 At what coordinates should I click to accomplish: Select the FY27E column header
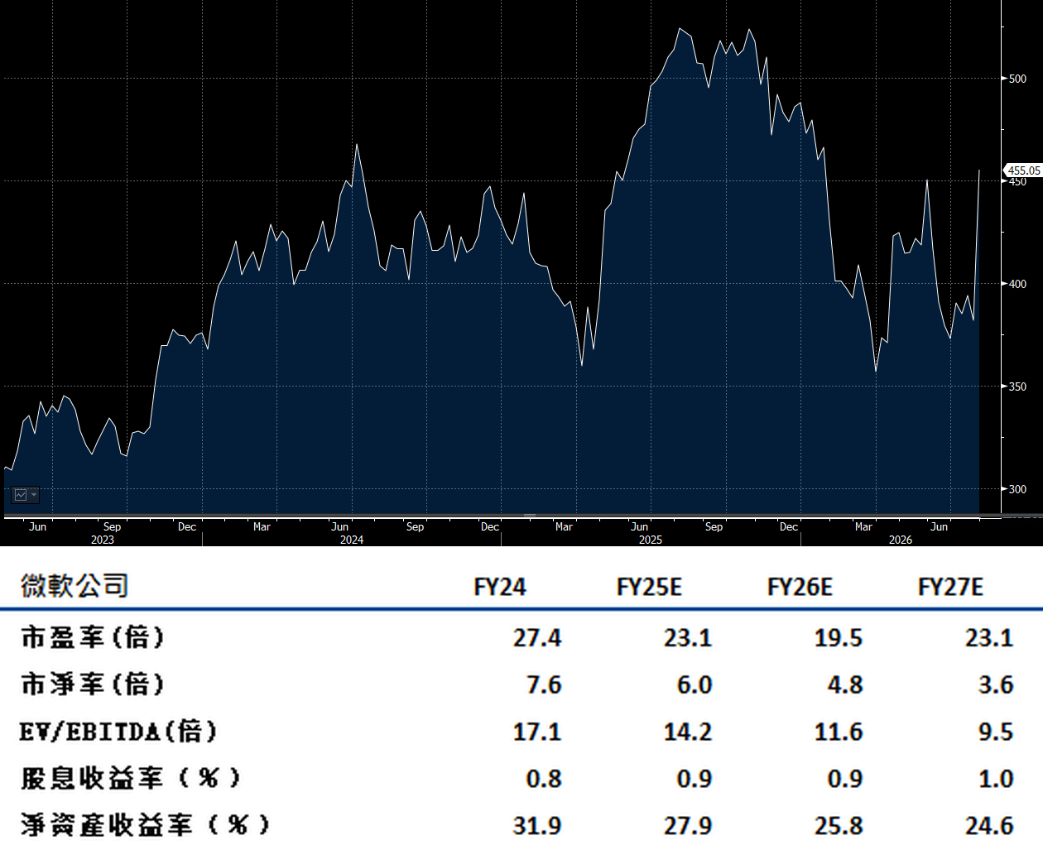[950, 587]
